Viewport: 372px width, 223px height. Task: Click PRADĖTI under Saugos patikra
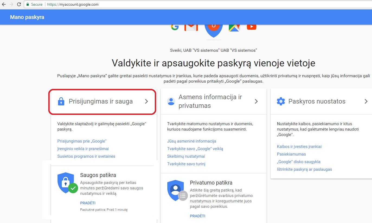(x=88, y=203)
